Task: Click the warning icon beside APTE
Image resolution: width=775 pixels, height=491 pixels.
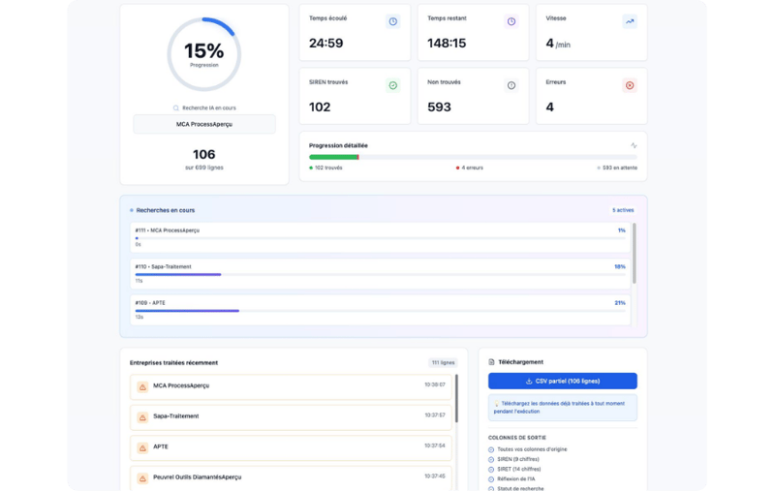Action: coord(142,447)
